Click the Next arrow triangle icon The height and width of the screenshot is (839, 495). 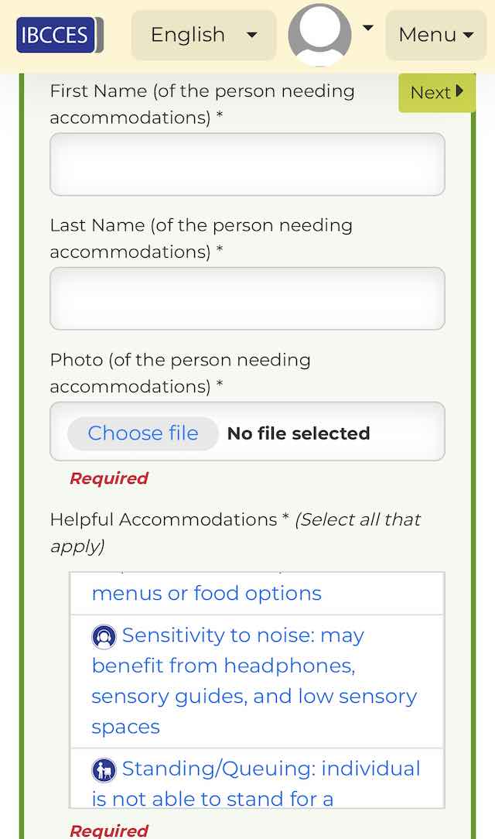459,91
